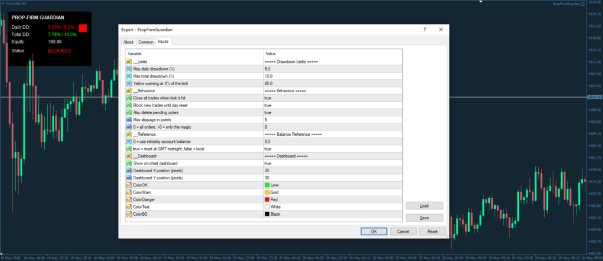
Task: Close the Expert PropFirmGuardian dialog
Action: 440,29
